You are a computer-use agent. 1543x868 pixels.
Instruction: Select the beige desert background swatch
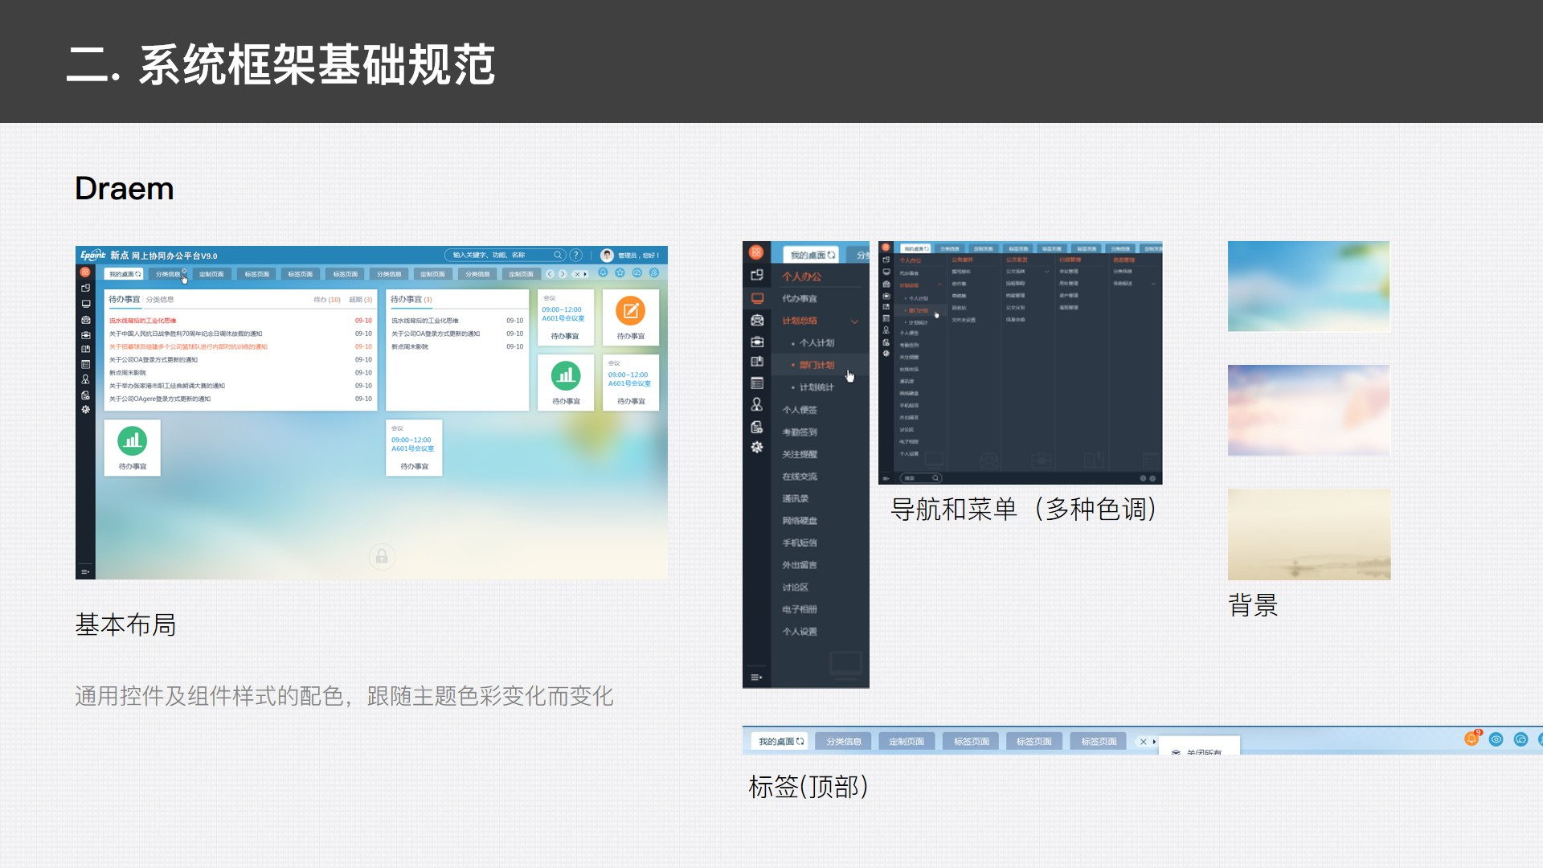[x=1308, y=534]
